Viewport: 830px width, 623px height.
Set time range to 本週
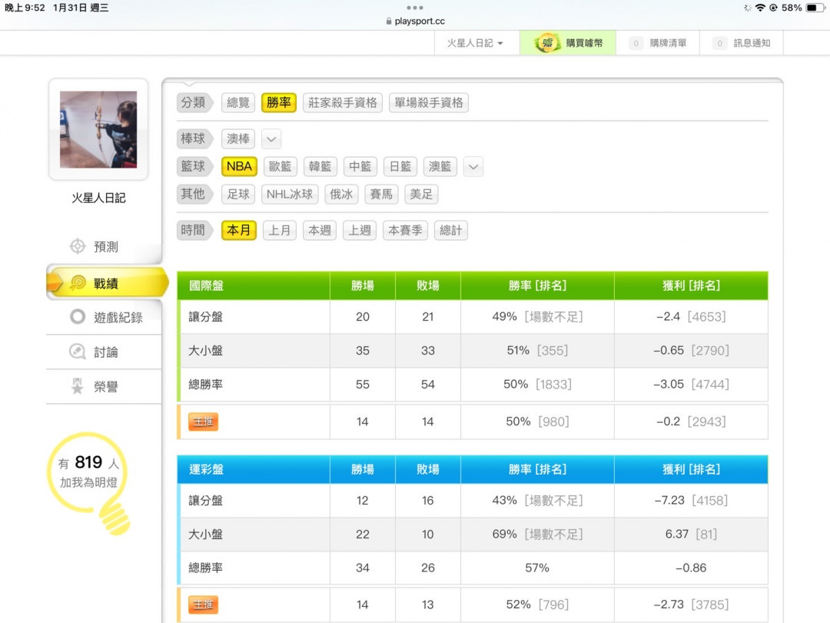320,231
